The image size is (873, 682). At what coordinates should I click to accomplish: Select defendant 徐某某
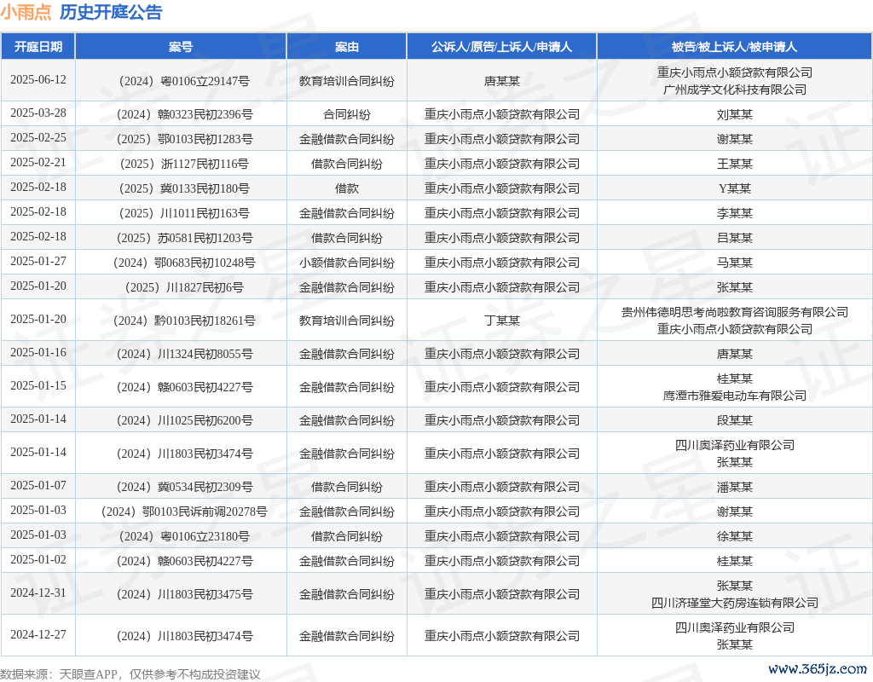734,537
